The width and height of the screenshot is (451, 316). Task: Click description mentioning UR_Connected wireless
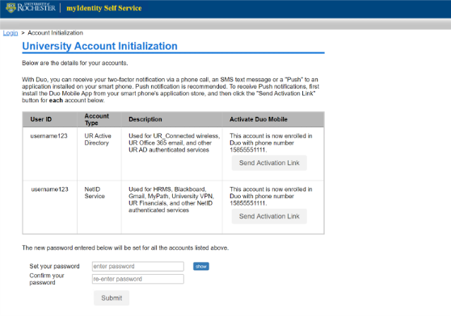(x=175, y=143)
